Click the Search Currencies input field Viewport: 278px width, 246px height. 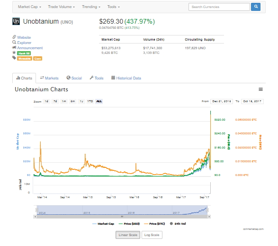[219, 7]
